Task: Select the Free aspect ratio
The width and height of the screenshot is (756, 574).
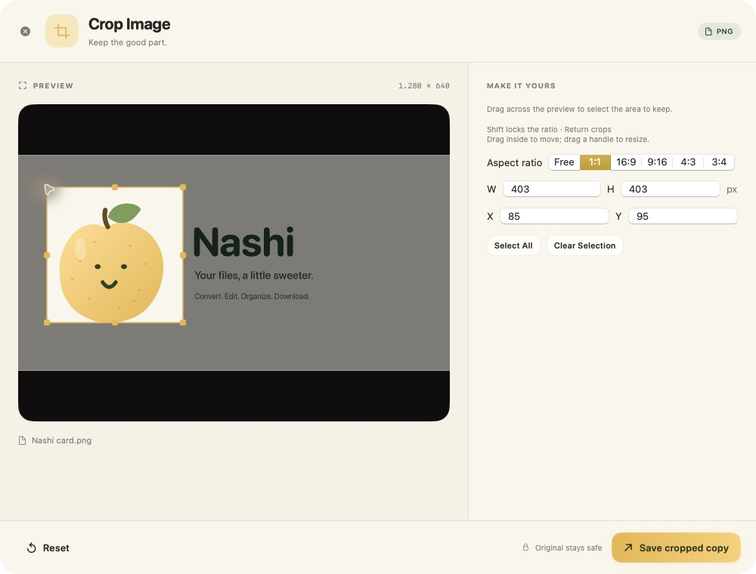Action: tap(564, 162)
